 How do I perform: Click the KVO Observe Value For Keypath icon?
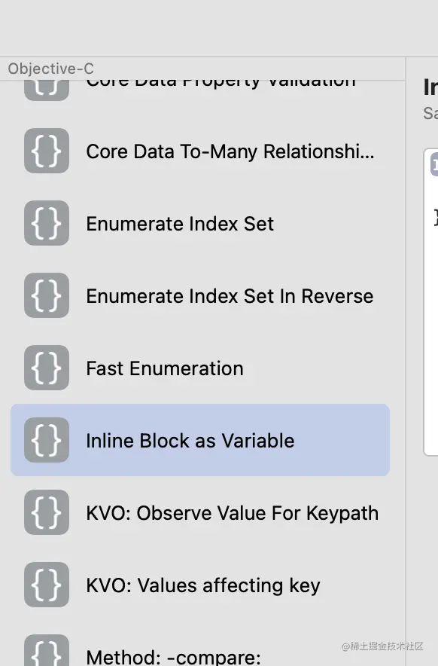coord(47,512)
